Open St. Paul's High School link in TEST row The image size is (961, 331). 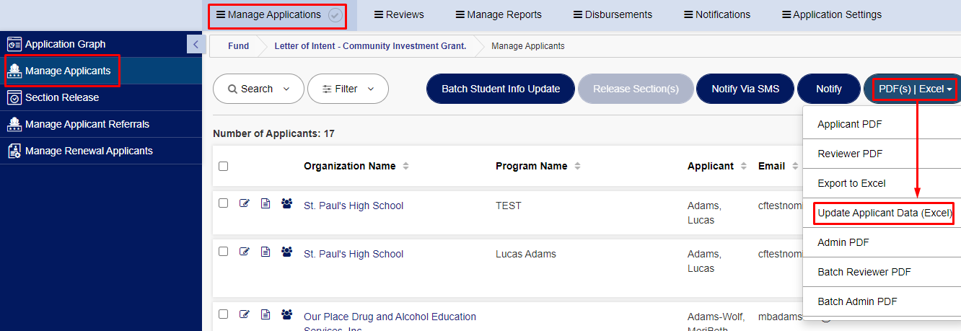(x=354, y=206)
